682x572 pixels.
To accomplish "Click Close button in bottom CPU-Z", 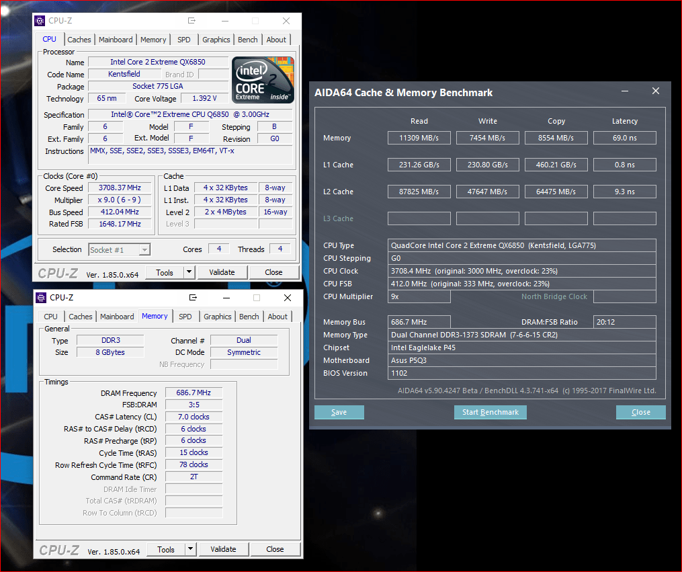I will 275,549.
